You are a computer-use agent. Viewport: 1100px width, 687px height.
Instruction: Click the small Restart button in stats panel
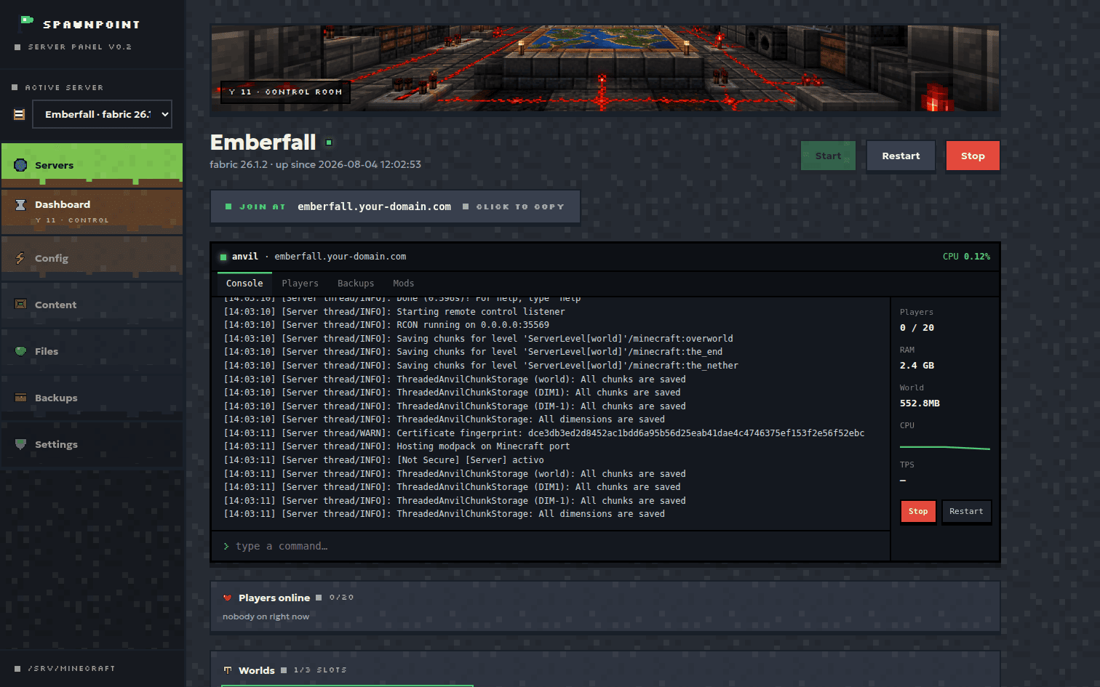pos(966,511)
